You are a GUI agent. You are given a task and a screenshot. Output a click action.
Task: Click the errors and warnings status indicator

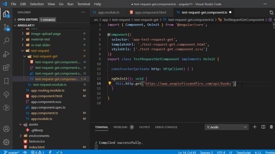pos(37,152)
